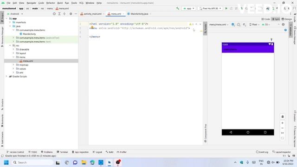Open the Problems tool window

tap(46, 152)
